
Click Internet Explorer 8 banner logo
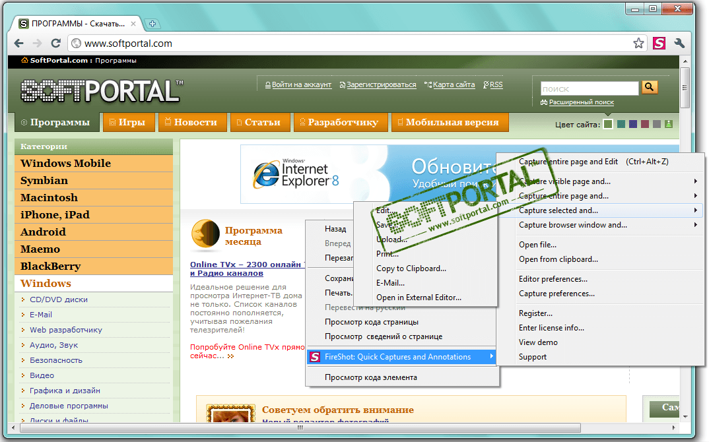[296, 174]
